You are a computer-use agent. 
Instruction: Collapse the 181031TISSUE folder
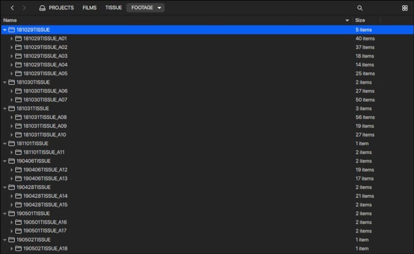[5, 109]
